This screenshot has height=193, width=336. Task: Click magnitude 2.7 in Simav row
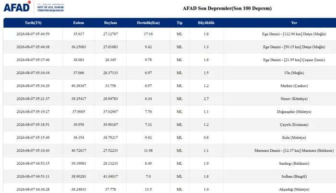point(206,99)
